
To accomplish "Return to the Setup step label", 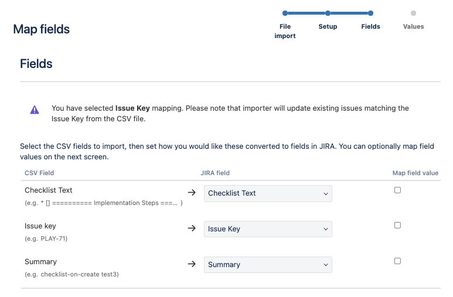I will 328,26.
